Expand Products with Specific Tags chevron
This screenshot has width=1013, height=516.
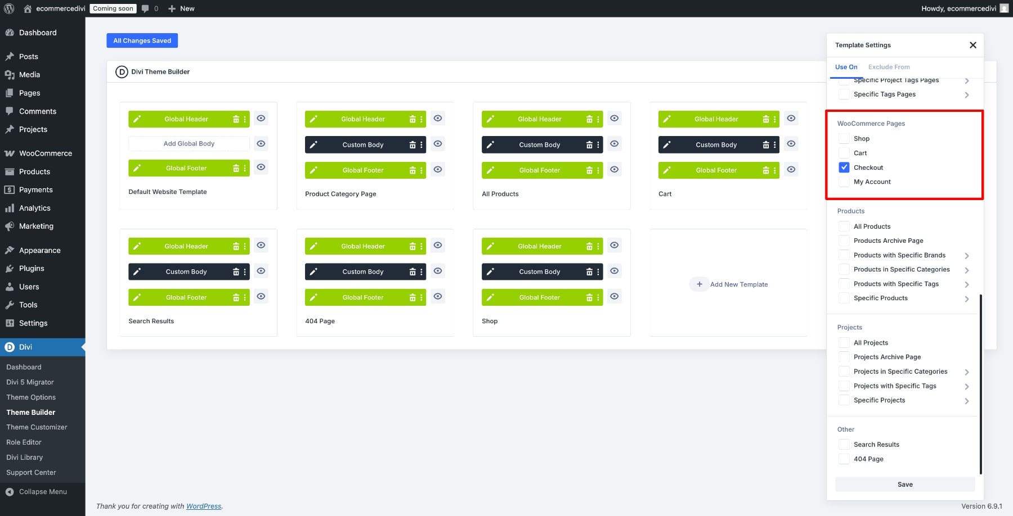pos(967,284)
